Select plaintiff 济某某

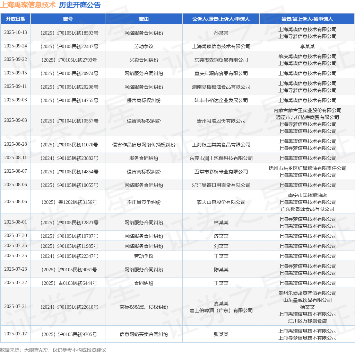[x=221, y=236]
